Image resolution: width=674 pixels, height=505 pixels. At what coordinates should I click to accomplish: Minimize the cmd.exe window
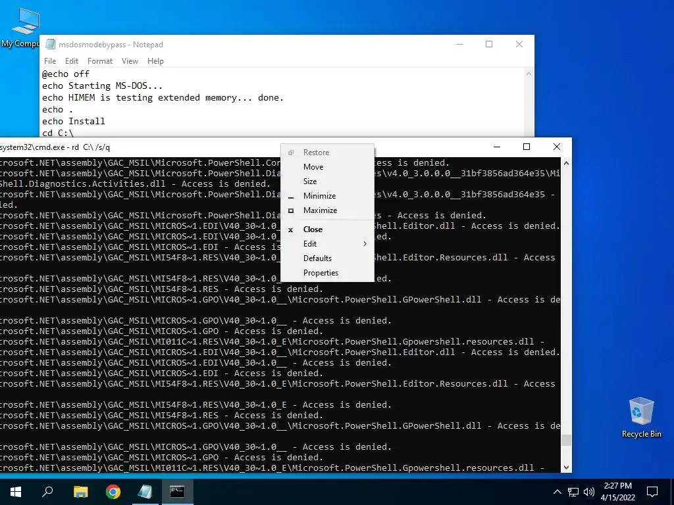point(497,147)
